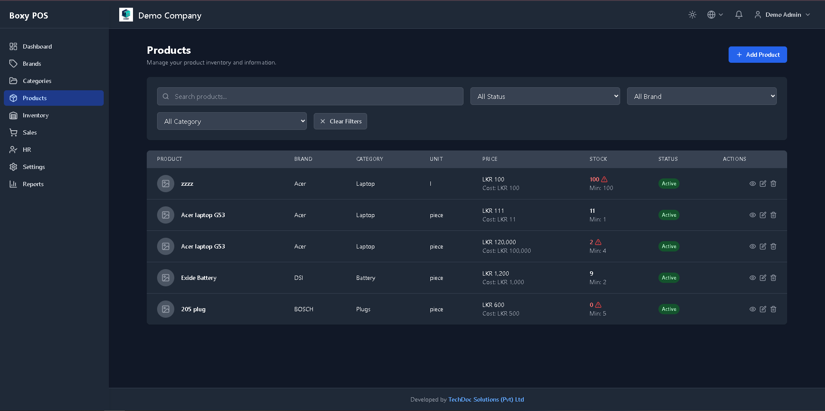Click Active status badge of Exide Battery
The width and height of the screenshot is (825, 411).
pyautogui.click(x=669, y=278)
